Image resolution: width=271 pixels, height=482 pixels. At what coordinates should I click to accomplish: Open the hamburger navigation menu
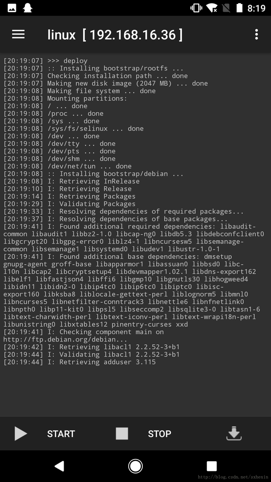[x=18, y=34]
